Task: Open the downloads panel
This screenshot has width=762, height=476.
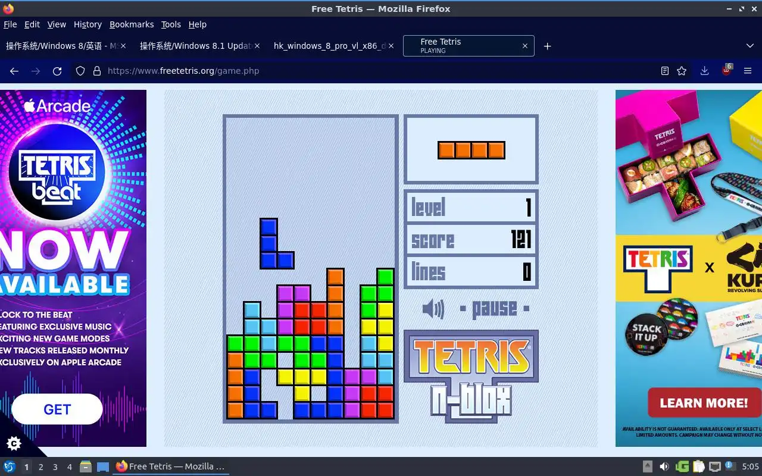Action: click(x=704, y=71)
